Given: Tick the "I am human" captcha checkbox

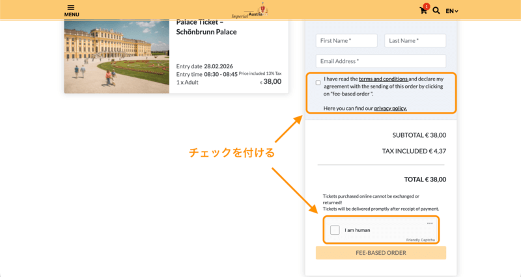Looking at the screenshot, I should point(335,230).
